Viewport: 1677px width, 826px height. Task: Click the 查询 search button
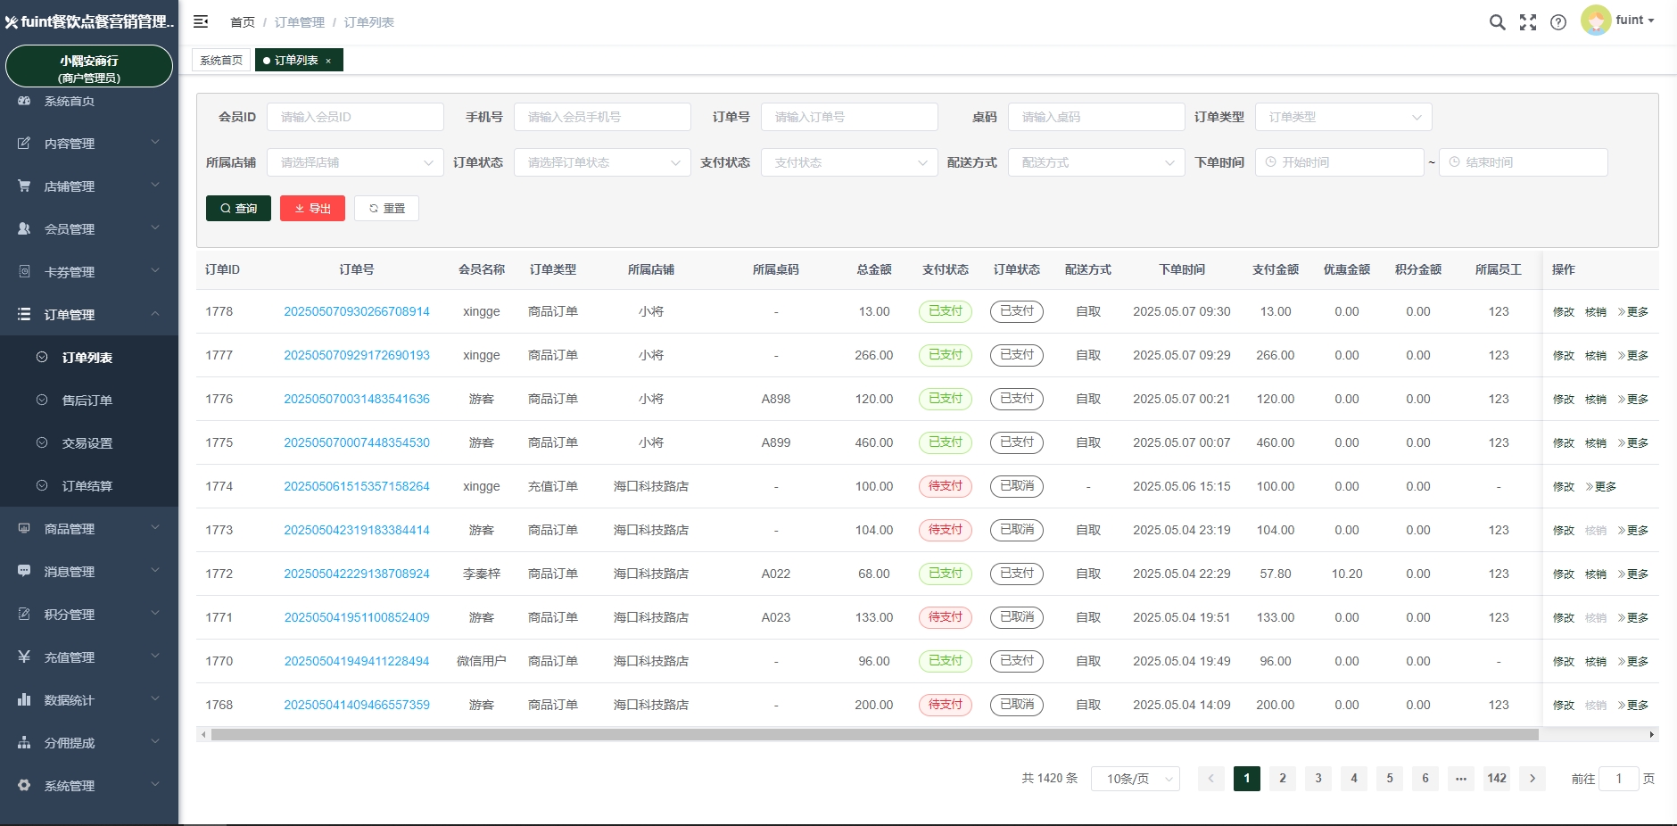coord(238,208)
